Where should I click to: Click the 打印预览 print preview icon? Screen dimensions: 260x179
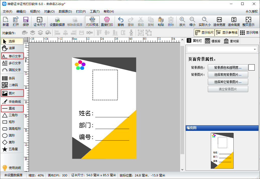click(x=92, y=22)
